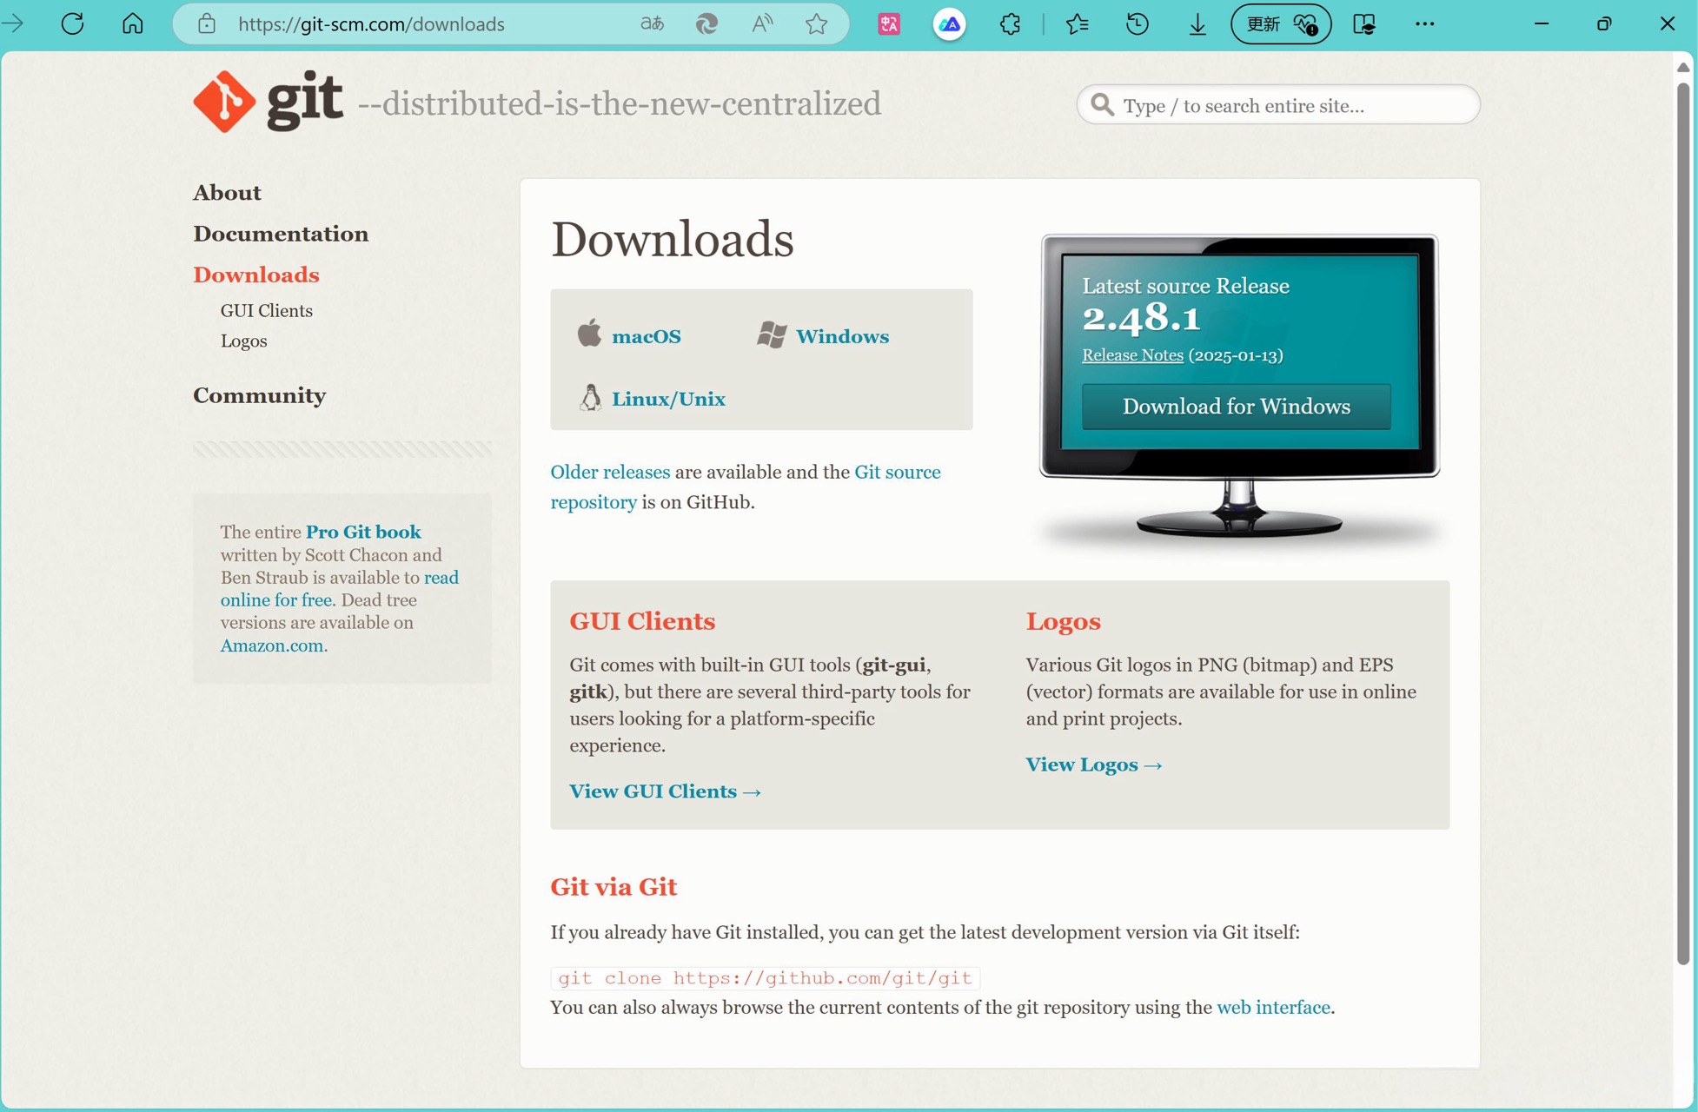
Task: Open the browser extensions puzzle icon
Action: (1010, 23)
